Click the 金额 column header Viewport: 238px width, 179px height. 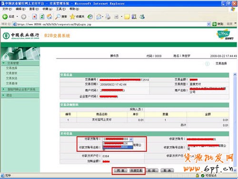point(208,114)
